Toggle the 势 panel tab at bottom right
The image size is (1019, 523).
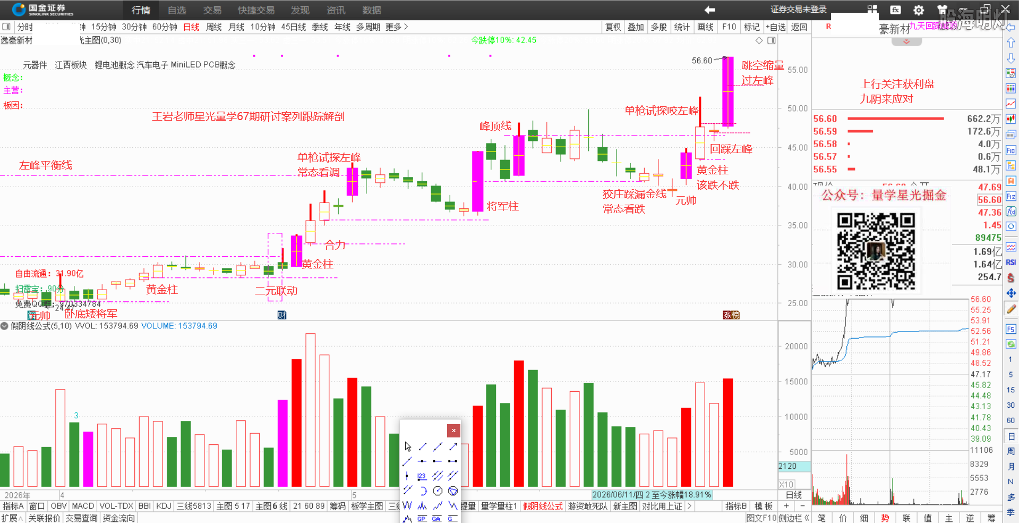[x=885, y=518]
